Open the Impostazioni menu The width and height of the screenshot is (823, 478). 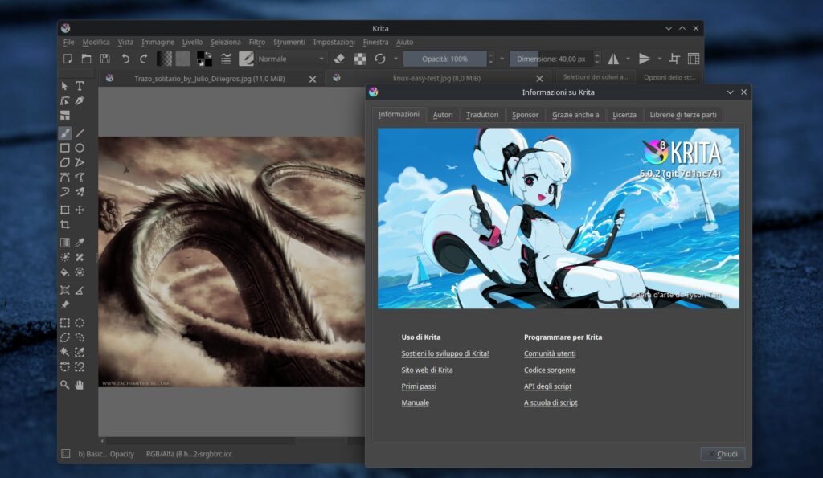(x=334, y=42)
